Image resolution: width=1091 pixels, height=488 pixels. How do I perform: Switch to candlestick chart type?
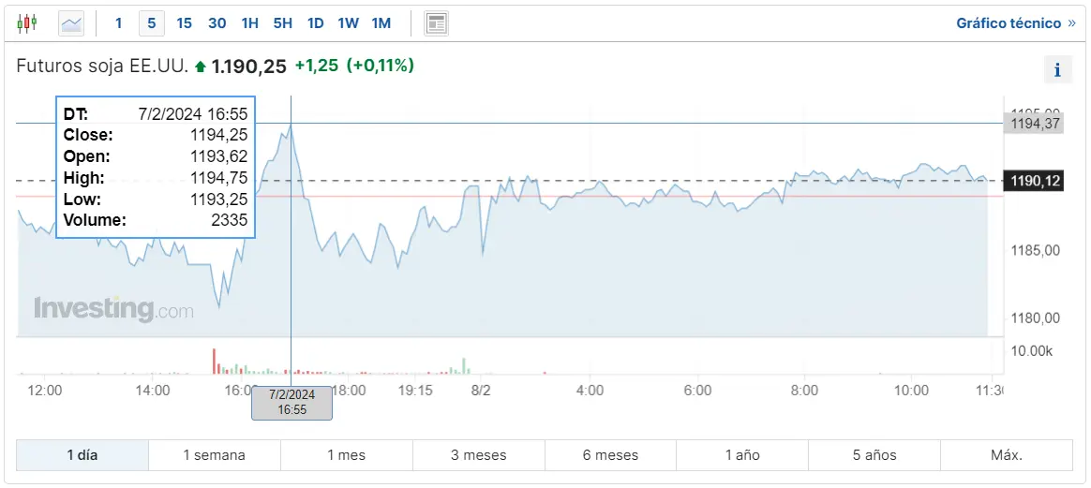(x=27, y=22)
